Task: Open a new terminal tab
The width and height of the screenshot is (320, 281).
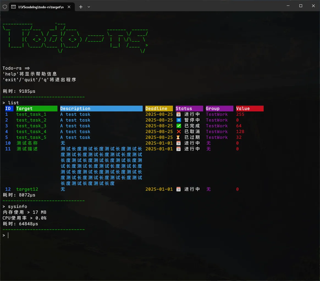Action: click(x=81, y=7)
